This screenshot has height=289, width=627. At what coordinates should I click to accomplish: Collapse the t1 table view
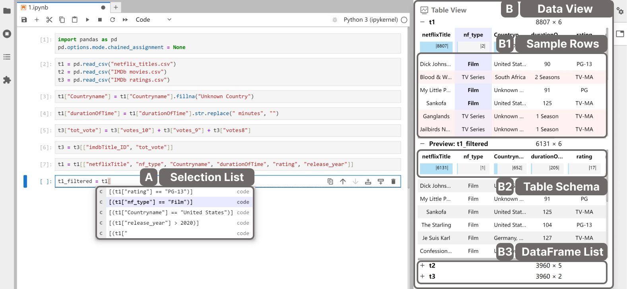coord(422,22)
